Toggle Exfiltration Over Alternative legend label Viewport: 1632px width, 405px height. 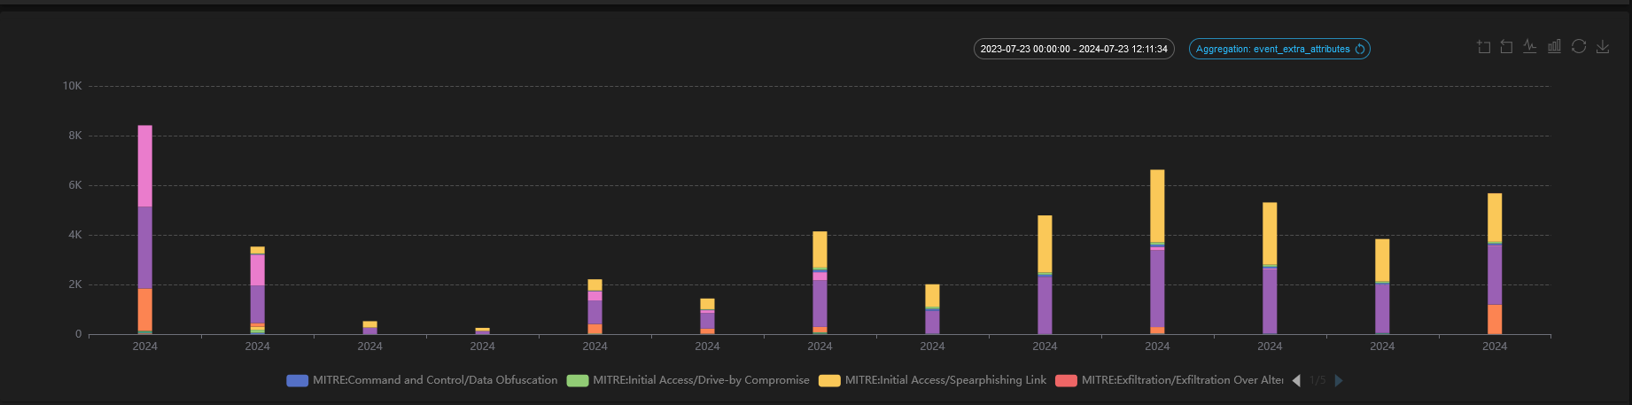point(1182,380)
